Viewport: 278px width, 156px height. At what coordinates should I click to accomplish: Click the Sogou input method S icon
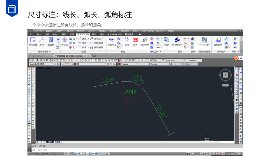(236, 58)
